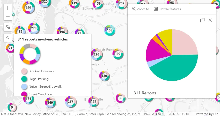Collapse the legend panel with double chevron
Screen dimensions: 220x116
(x=8, y=38)
